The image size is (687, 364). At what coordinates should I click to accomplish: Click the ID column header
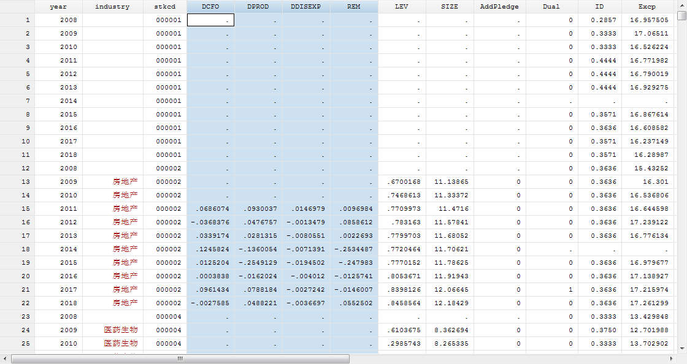click(599, 7)
